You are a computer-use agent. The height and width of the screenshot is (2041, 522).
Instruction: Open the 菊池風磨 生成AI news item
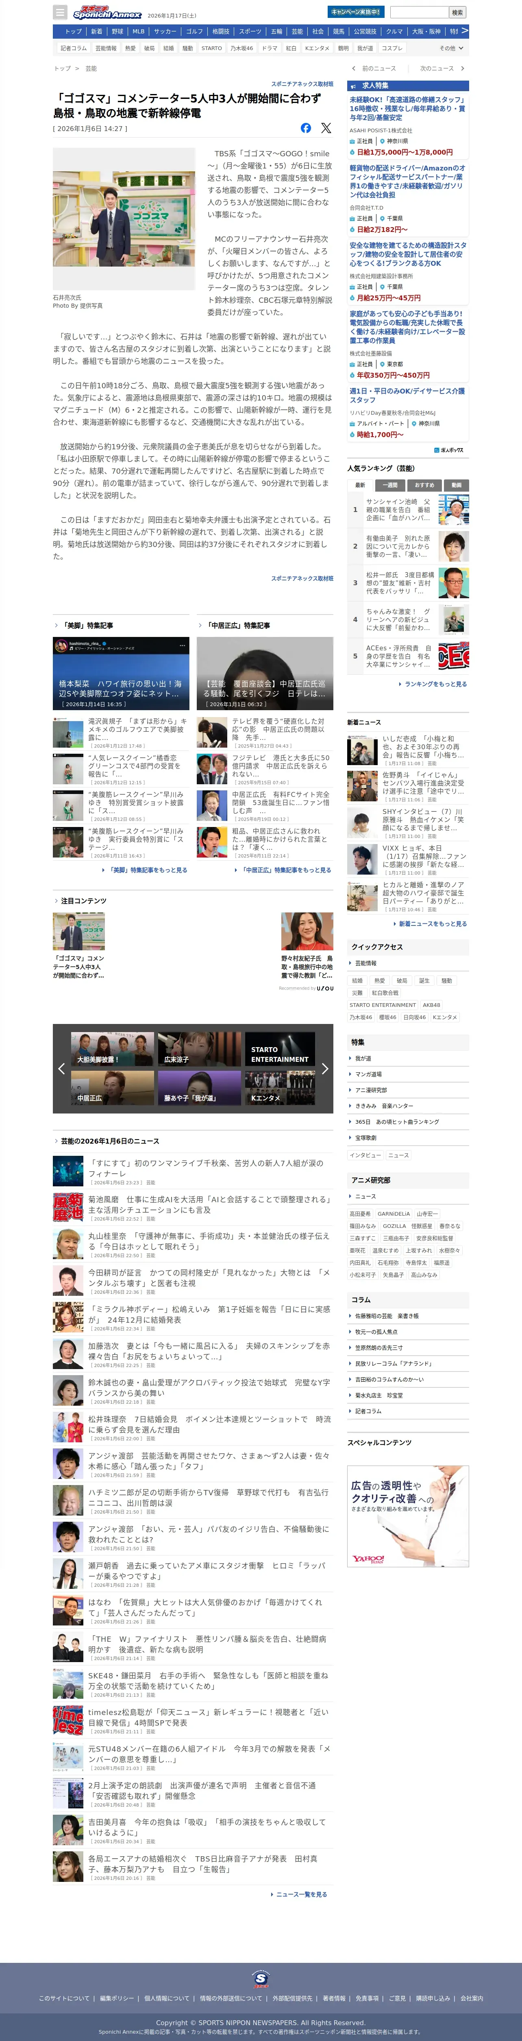point(193,1207)
